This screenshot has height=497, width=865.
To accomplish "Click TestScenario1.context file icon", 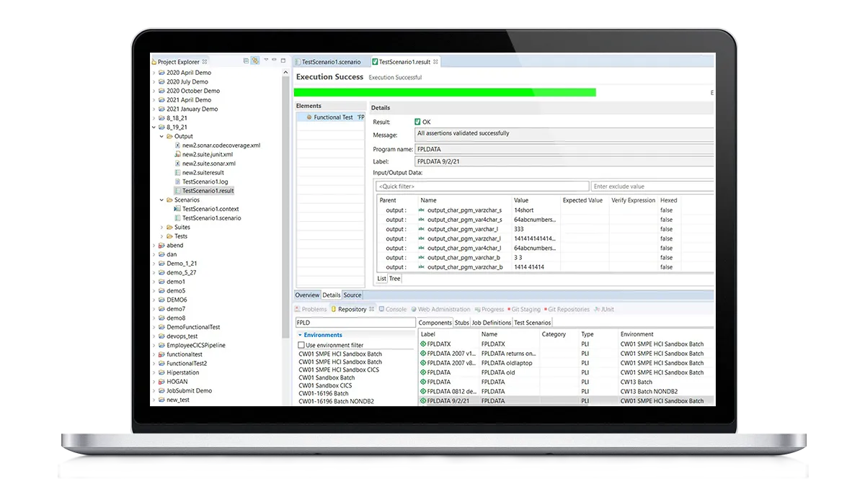I will (x=177, y=209).
